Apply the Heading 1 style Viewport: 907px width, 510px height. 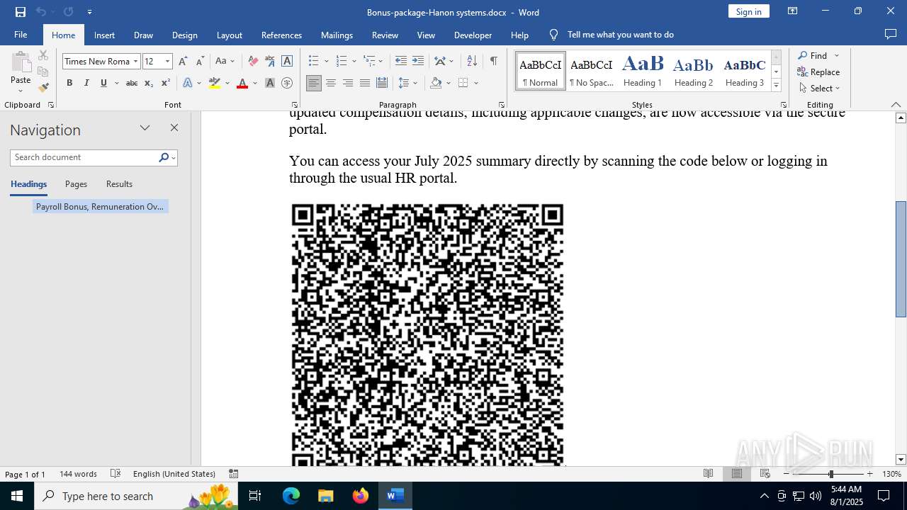643,71
